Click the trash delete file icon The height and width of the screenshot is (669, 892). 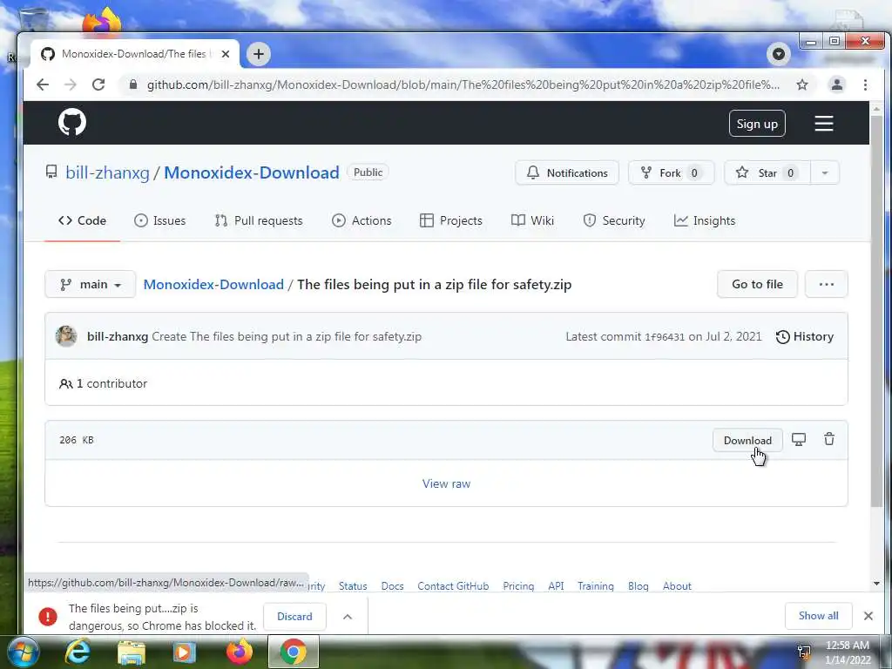coord(829,439)
